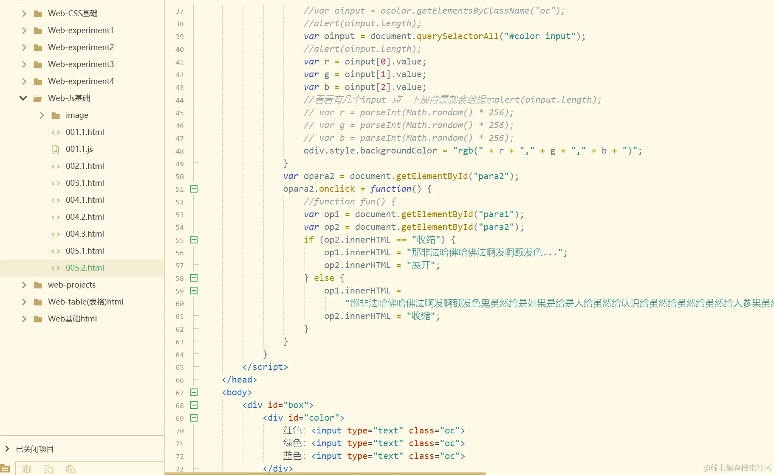774x475 pixels.
Task: Open 003.1.html in the file tree
Action: [x=85, y=183]
